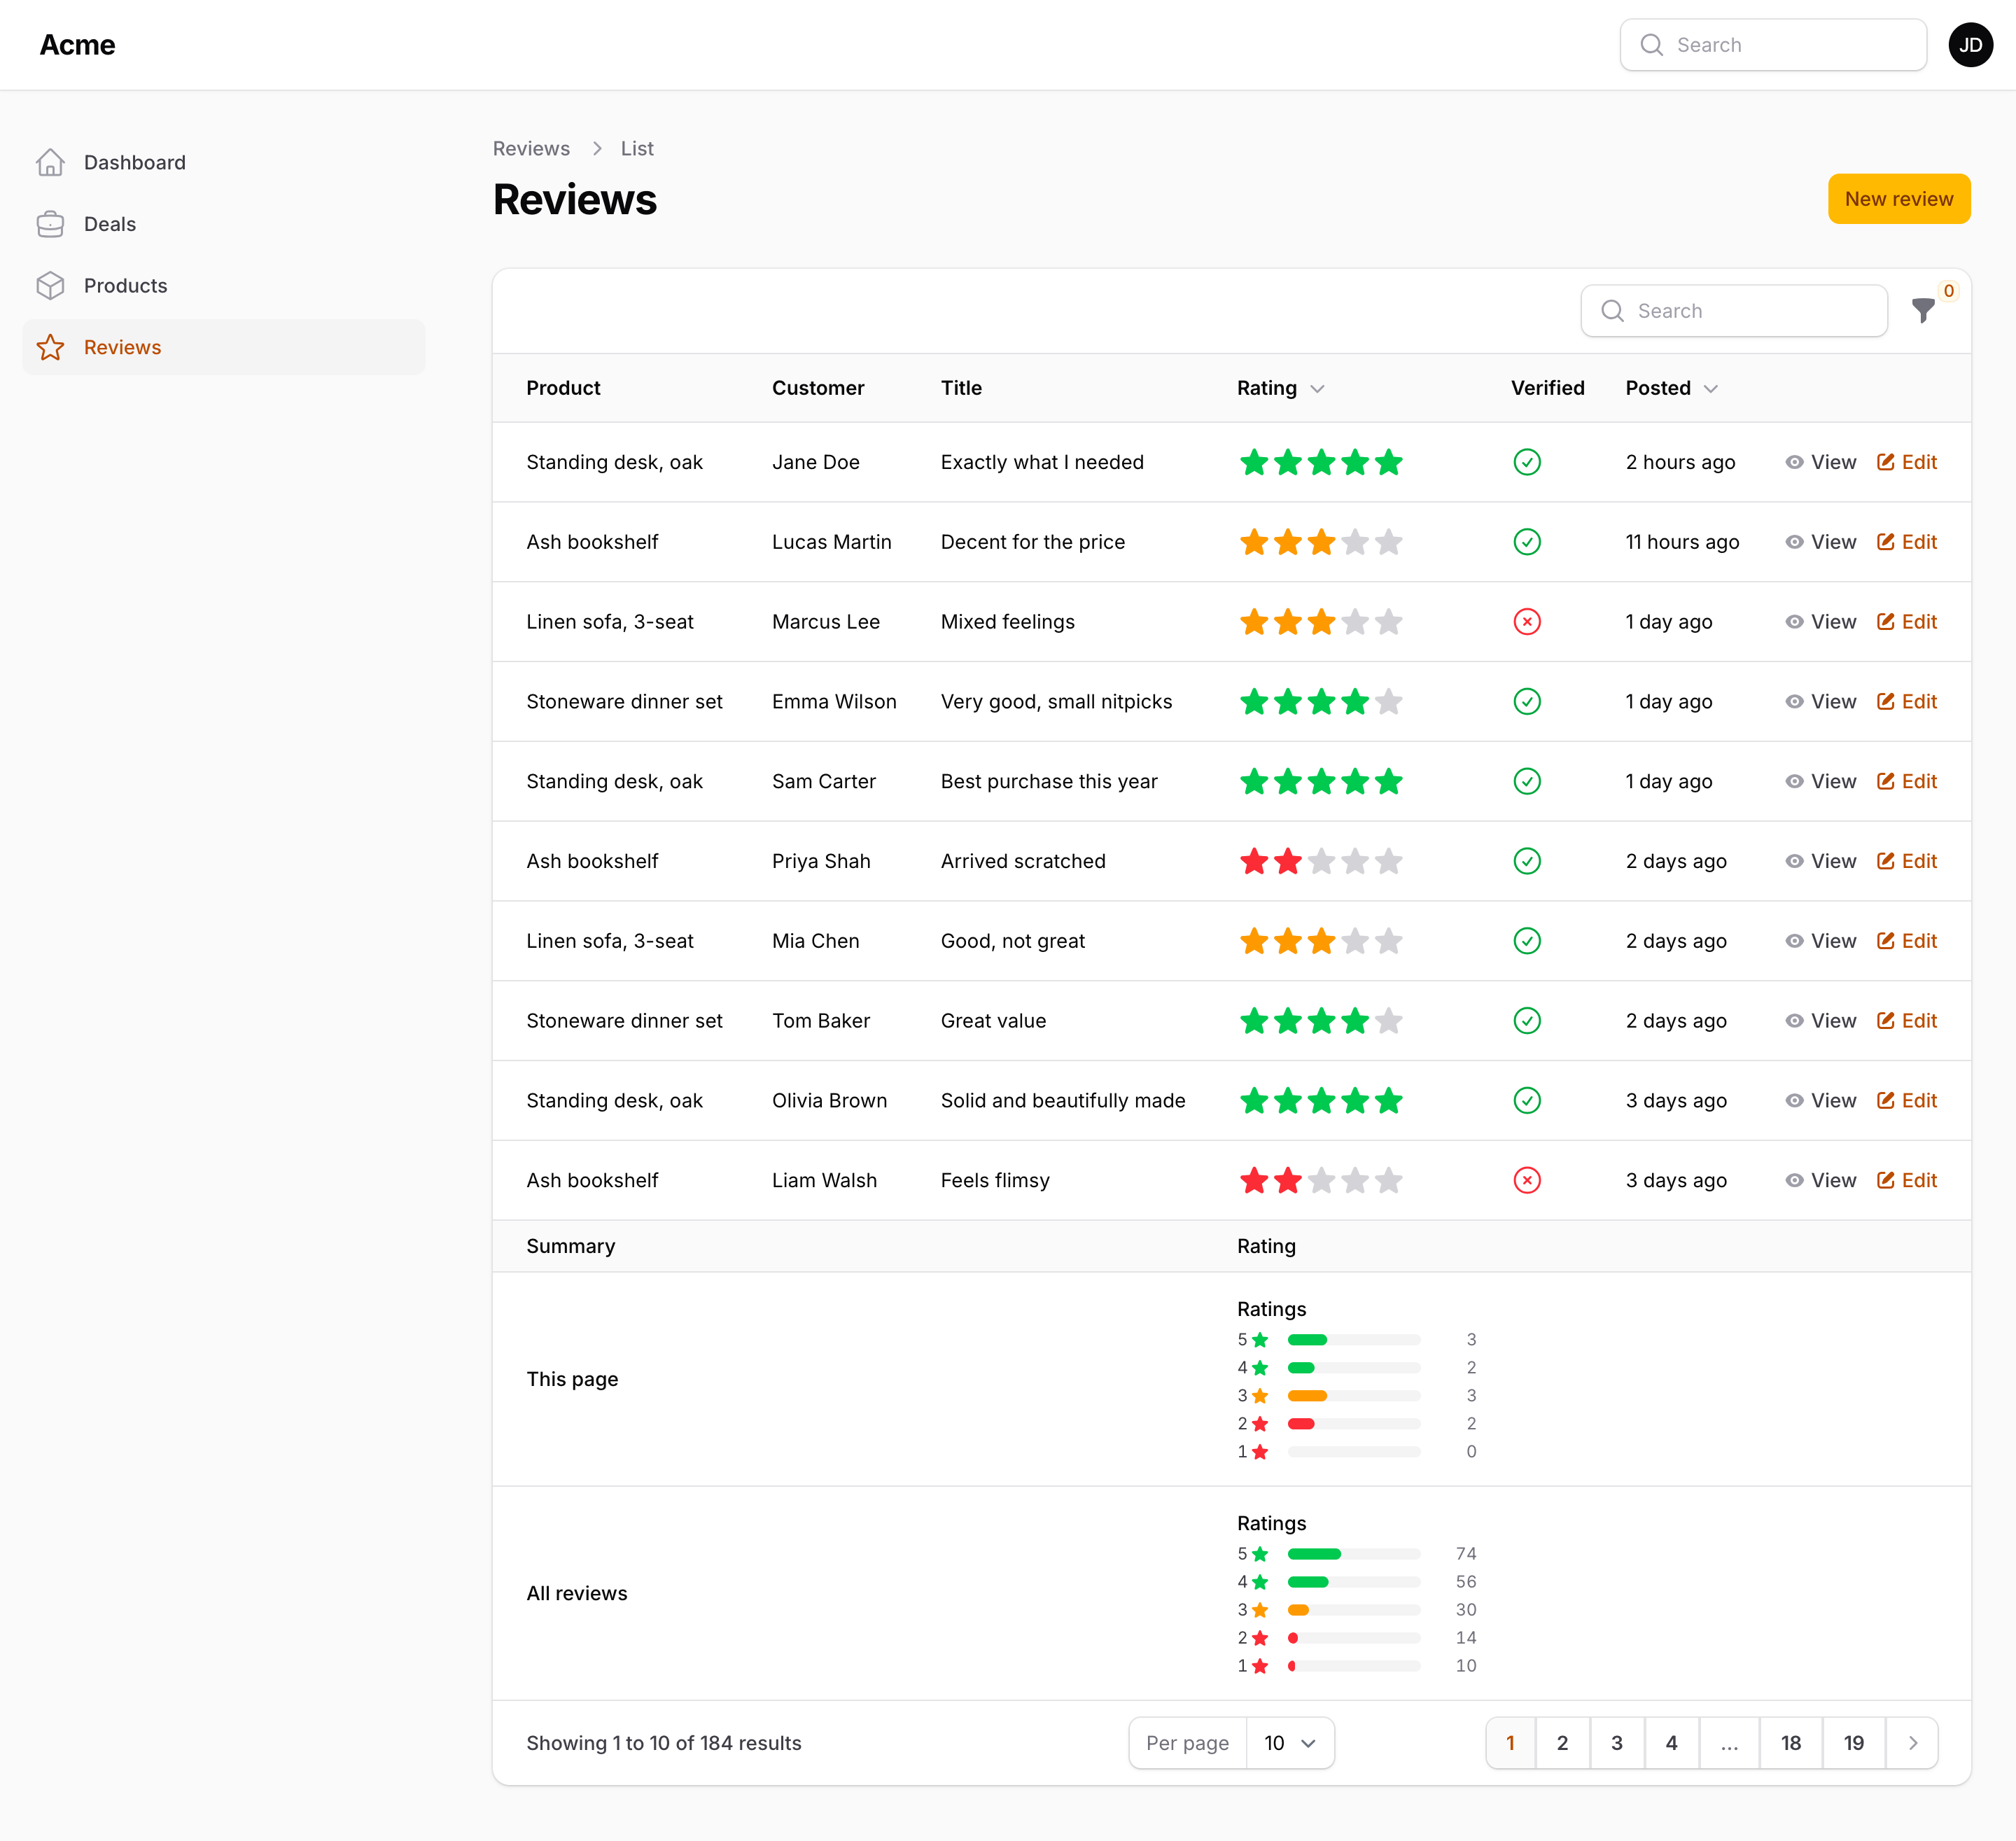The width and height of the screenshot is (2016, 1841).
Task: Click 'Stoneware dinner set' in Emma Wilson row
Action: click(x=624, y=701)
